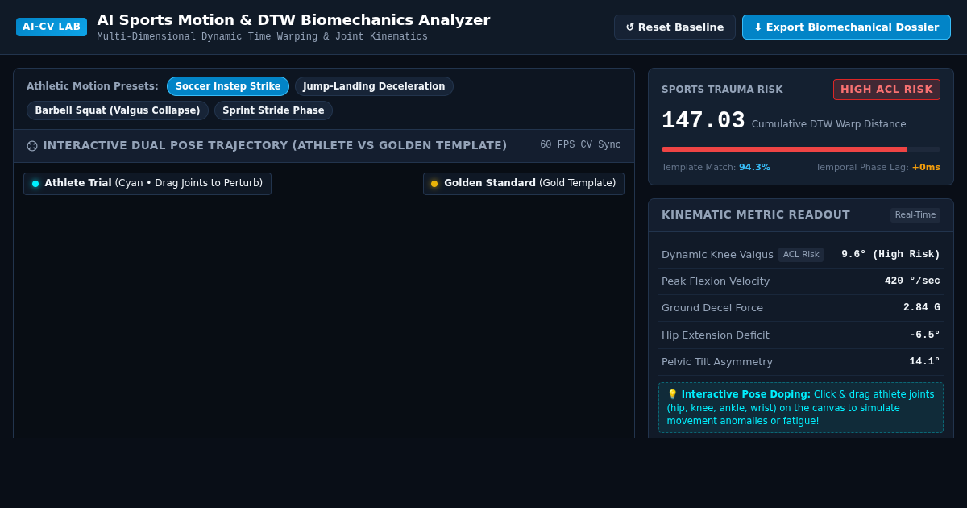This screenshot has width=967, height=508.
Task: Click the -6.5° deficit value
Action: (925, 335)
